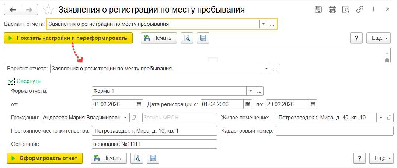Click the Сформировать отчет button
Screen dimensions: 397x168
point(45,158)
